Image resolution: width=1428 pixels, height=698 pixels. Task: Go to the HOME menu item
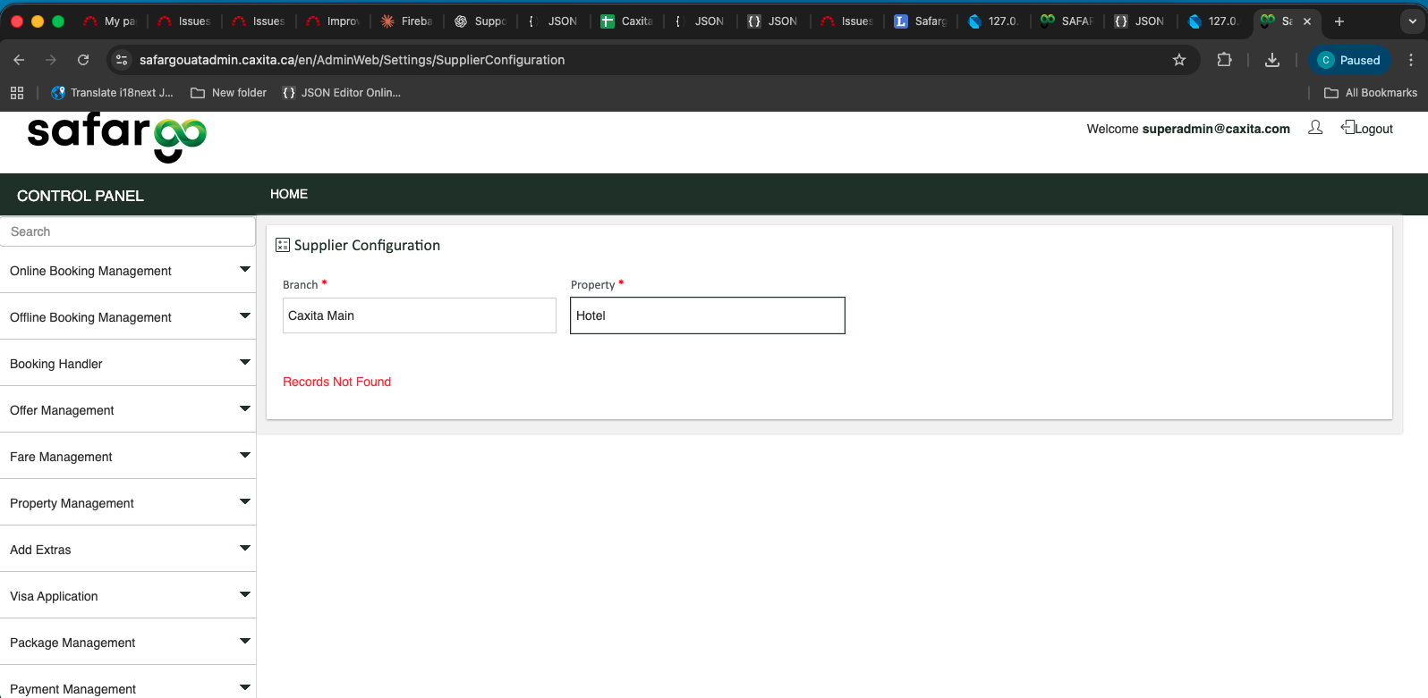coord(288,194)
